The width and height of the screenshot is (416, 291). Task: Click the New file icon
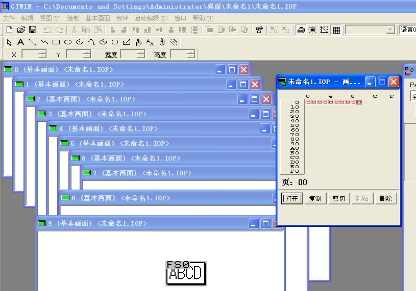pos(9,30)
